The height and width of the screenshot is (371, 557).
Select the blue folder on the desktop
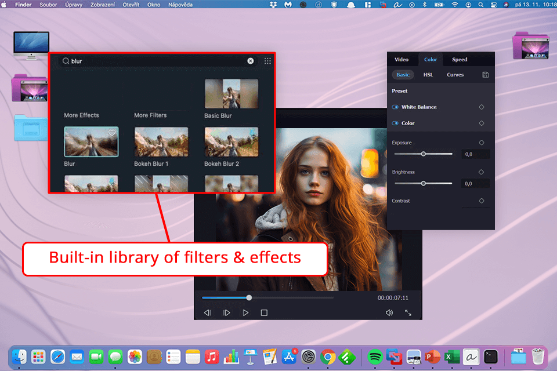31,128
